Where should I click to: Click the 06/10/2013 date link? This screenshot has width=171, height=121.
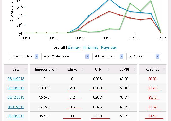16,116
